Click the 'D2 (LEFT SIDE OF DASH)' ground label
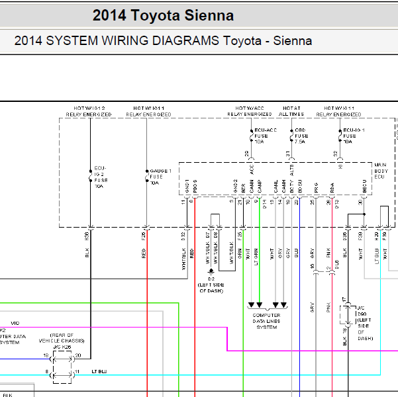Screen dimensions: 398x397 pos(211,285)
